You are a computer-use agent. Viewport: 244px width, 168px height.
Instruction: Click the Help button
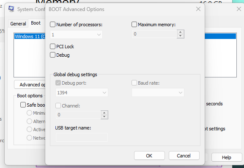[226, 157]
